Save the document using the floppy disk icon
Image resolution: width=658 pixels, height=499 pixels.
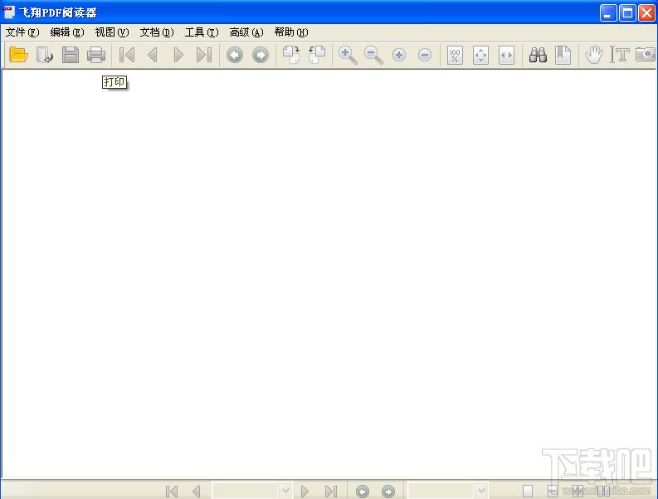coord(71,55)
